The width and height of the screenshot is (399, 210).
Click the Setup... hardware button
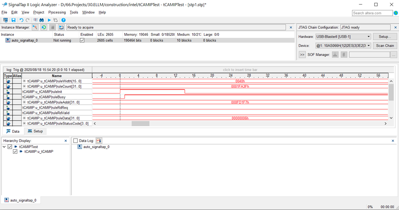coord(385,37)
